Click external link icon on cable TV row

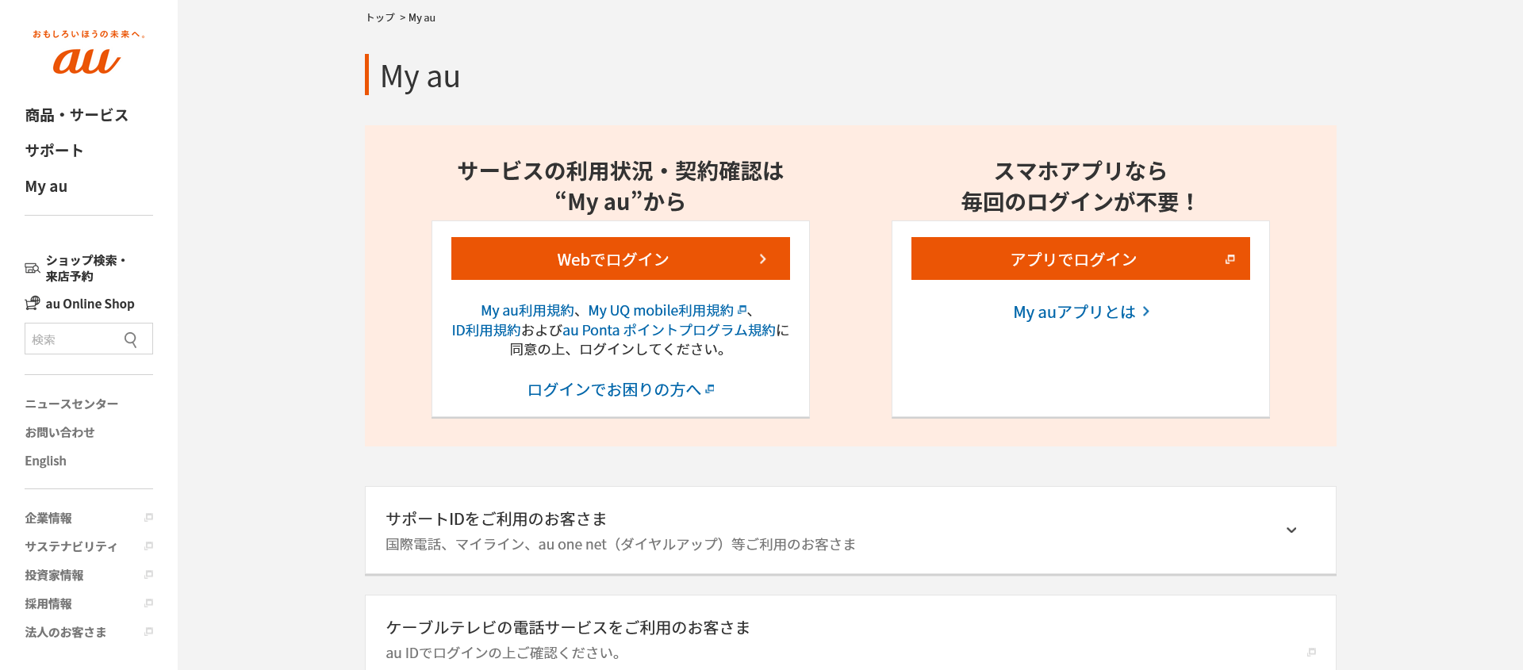(x=1311, y=652)
